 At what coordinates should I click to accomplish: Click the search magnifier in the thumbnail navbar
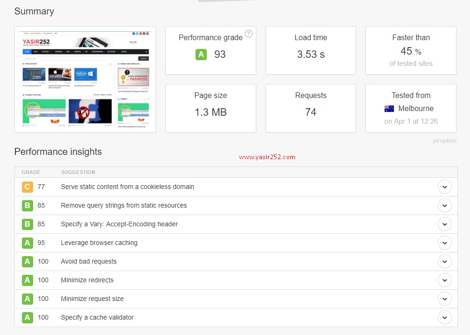click(x=147, y=51)
